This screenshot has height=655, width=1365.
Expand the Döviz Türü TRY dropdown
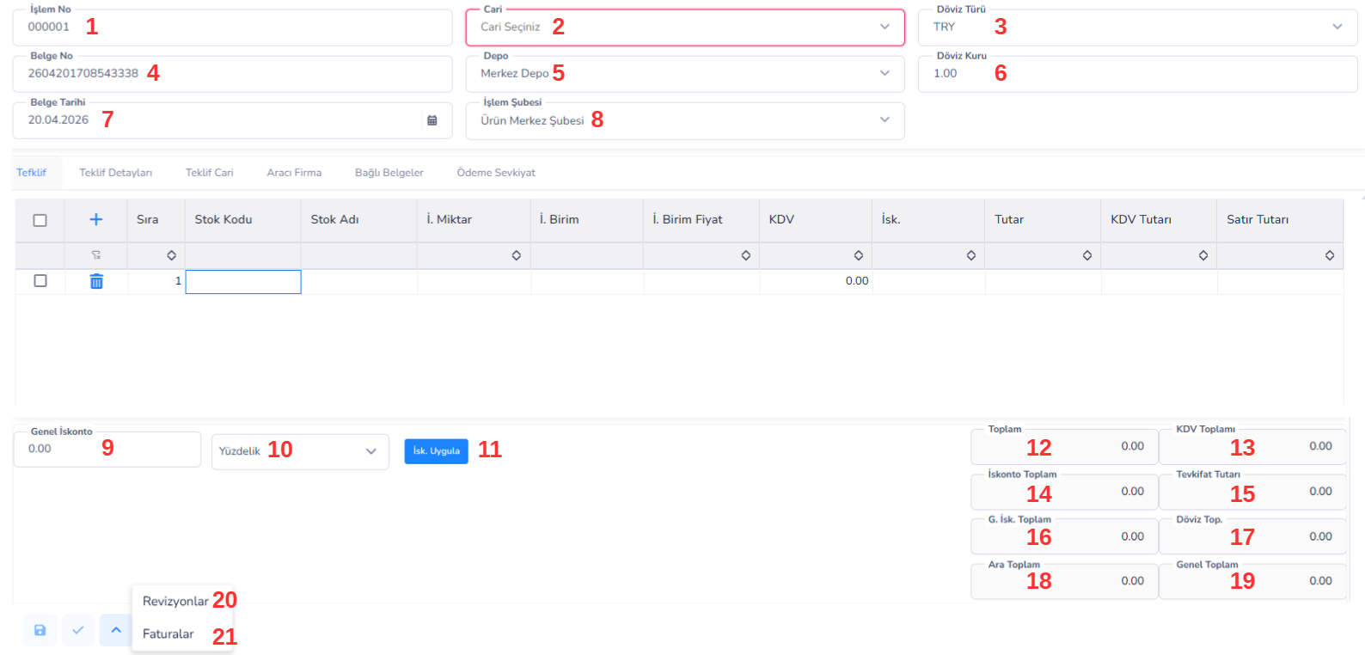pos(1137,28)
